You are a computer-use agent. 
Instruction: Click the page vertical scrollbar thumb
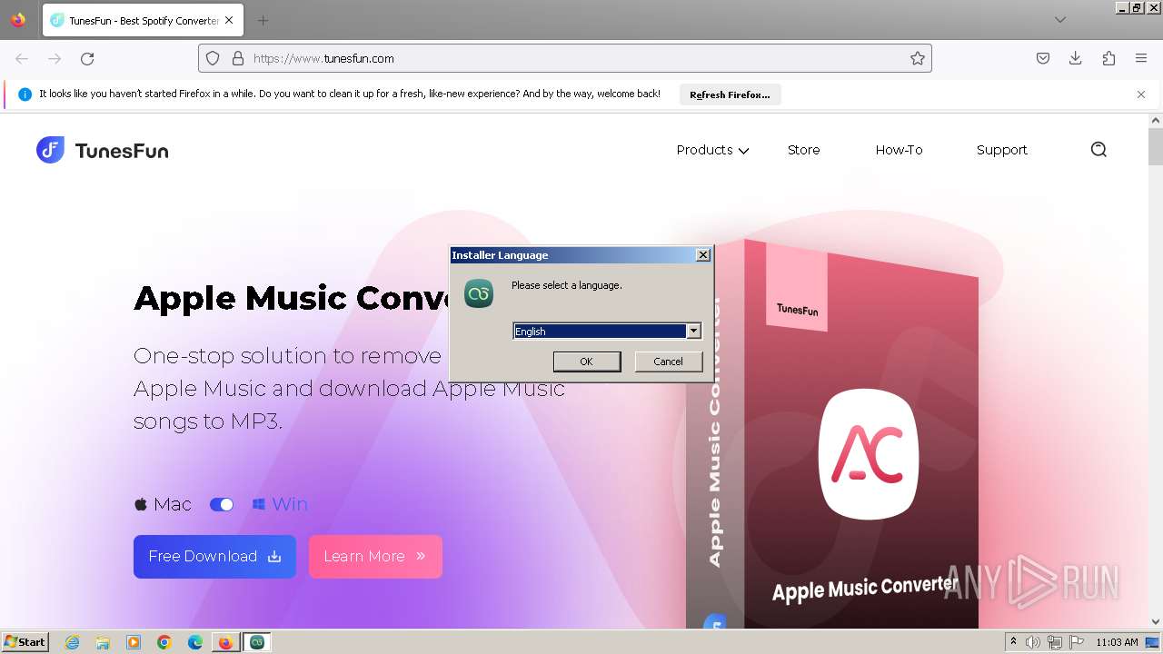point(1156,147)
